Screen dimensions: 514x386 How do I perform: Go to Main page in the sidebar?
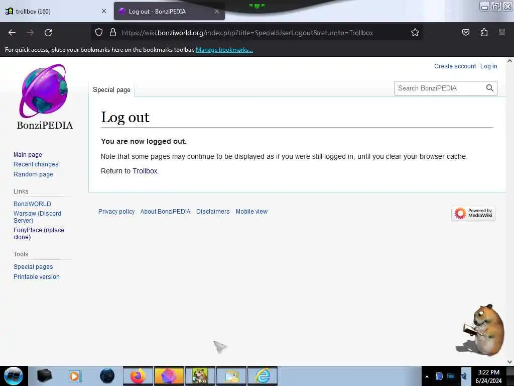point(28,155)
